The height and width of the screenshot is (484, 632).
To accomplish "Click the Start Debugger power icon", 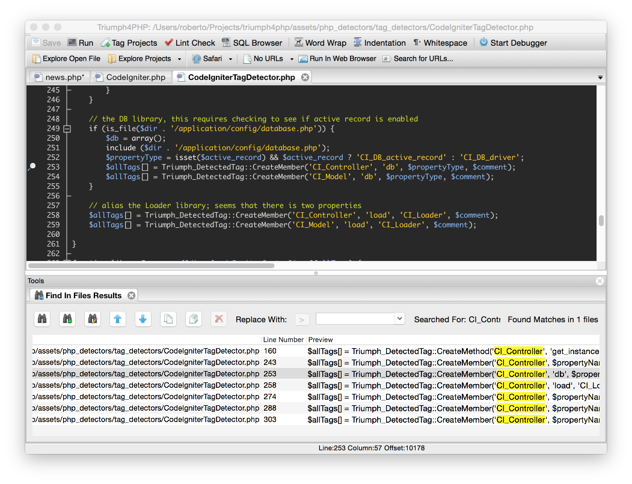I will point(483,43).
